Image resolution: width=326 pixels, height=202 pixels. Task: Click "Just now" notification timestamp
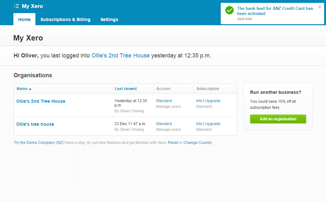click(x=244, y=19)
